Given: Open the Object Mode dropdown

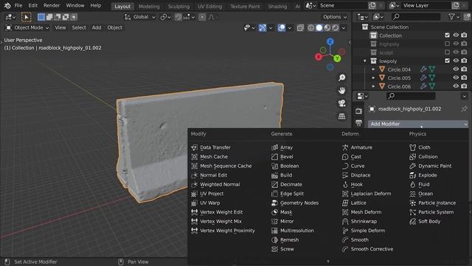Looking at the screenshot, I should pos(27,28).
